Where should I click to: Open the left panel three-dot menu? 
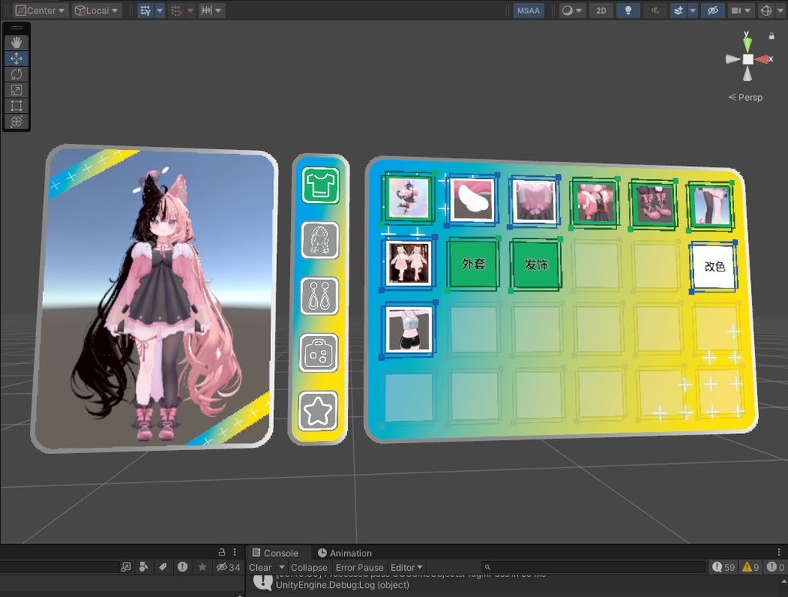pyautogui.click(x=235, y=552)
